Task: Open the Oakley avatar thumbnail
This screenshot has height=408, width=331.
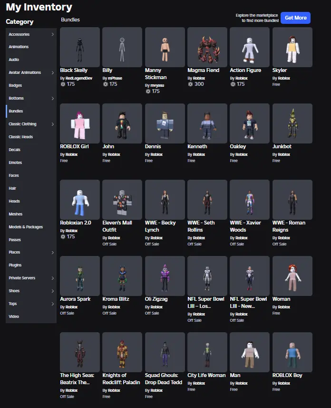Action: point(250,123)
